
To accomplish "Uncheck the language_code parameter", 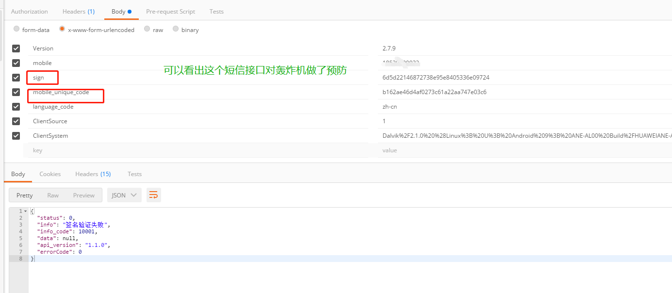I will [16, 106].
